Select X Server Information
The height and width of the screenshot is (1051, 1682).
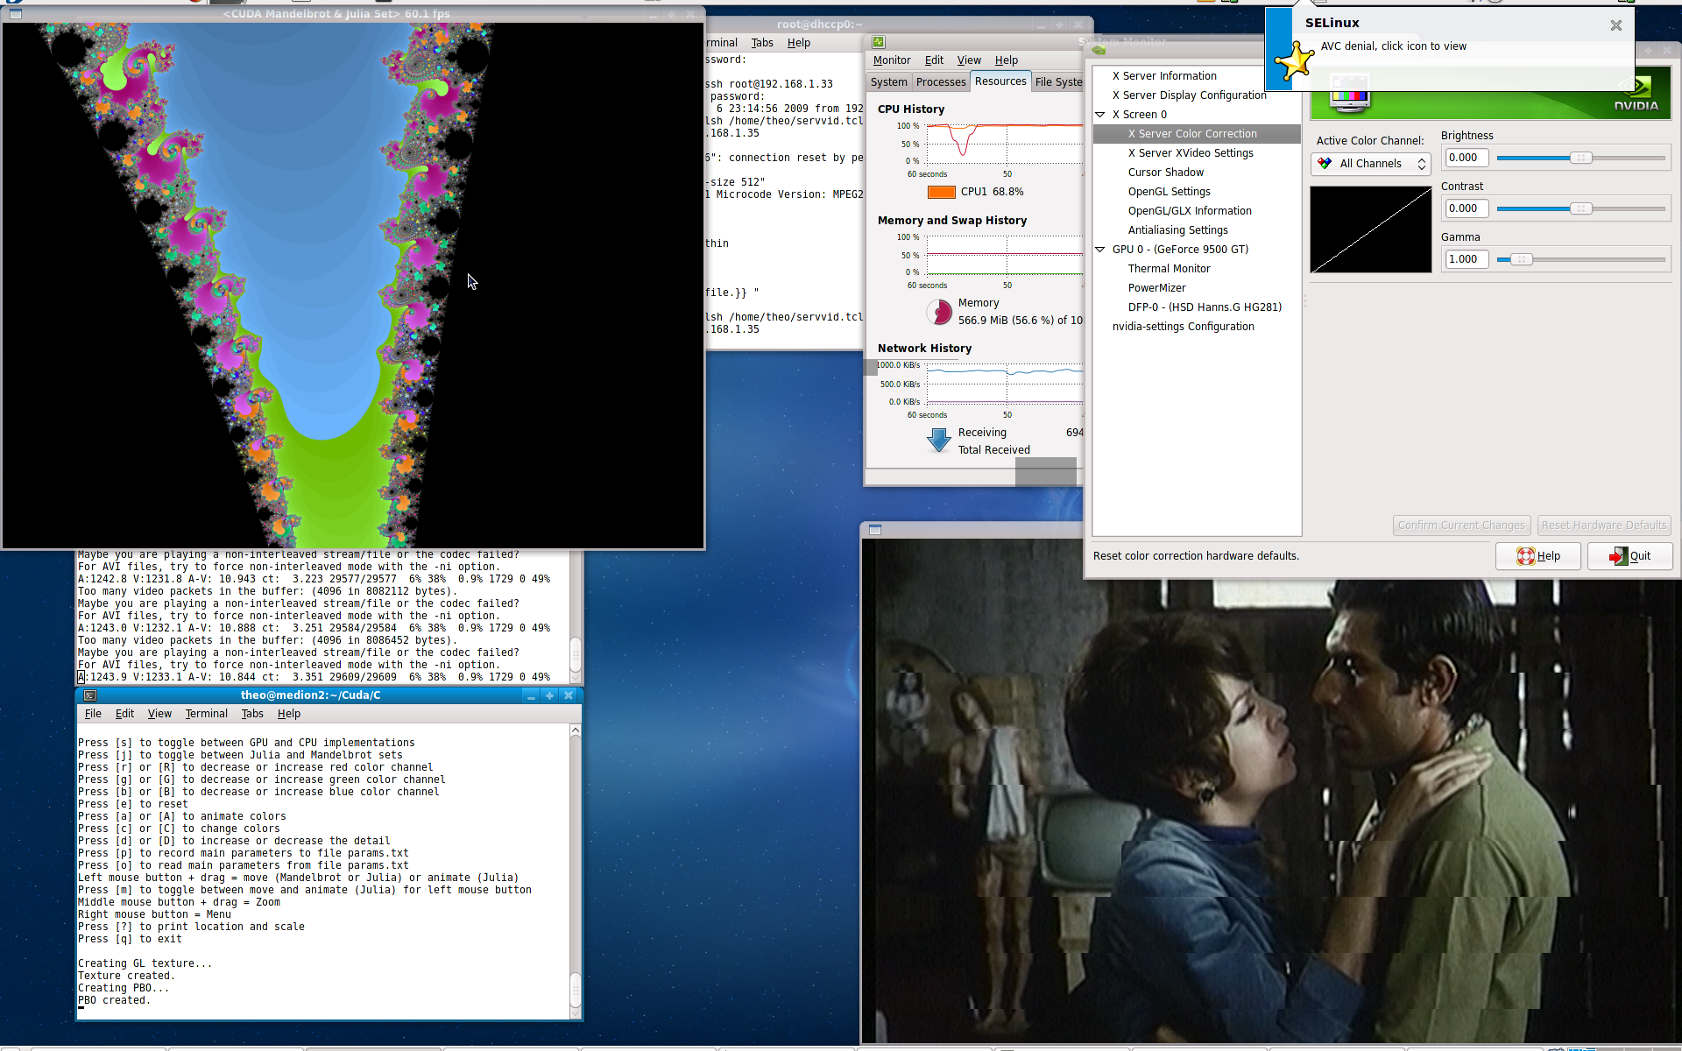pos(1164,76)
